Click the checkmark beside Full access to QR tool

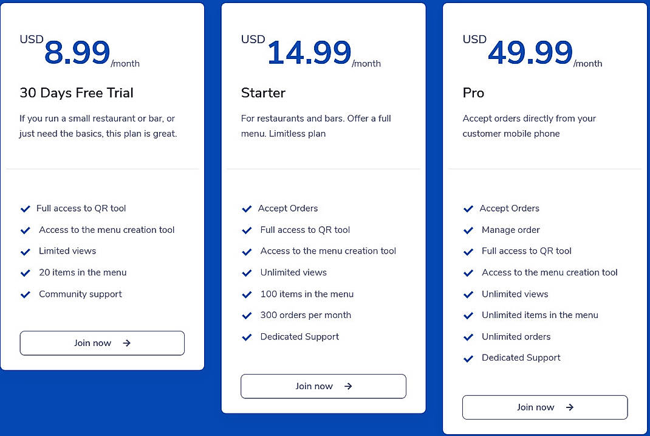tap(26, 209)
